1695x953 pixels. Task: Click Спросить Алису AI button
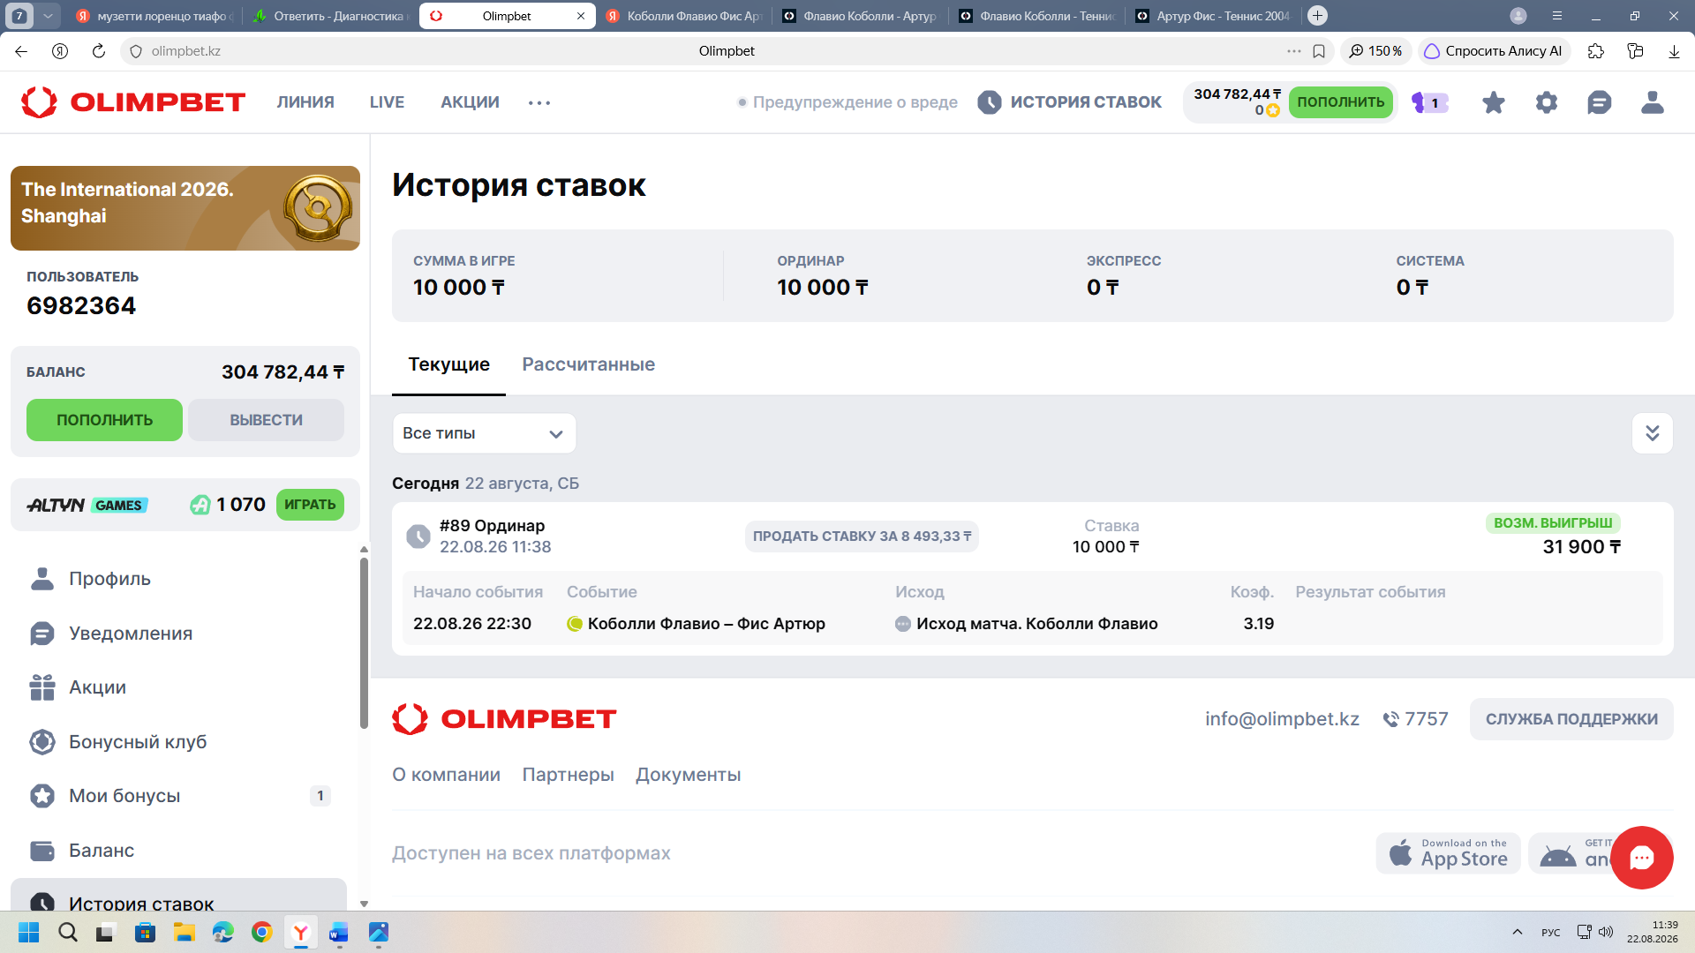[x=1494, y=51]
